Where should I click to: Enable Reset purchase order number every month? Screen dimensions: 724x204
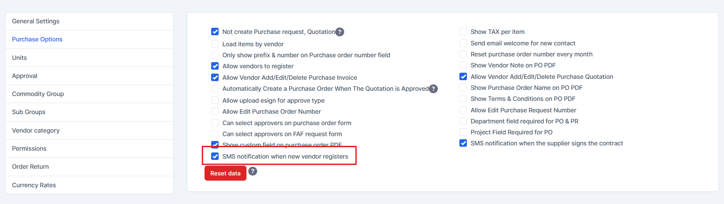(x=463, y=54)
